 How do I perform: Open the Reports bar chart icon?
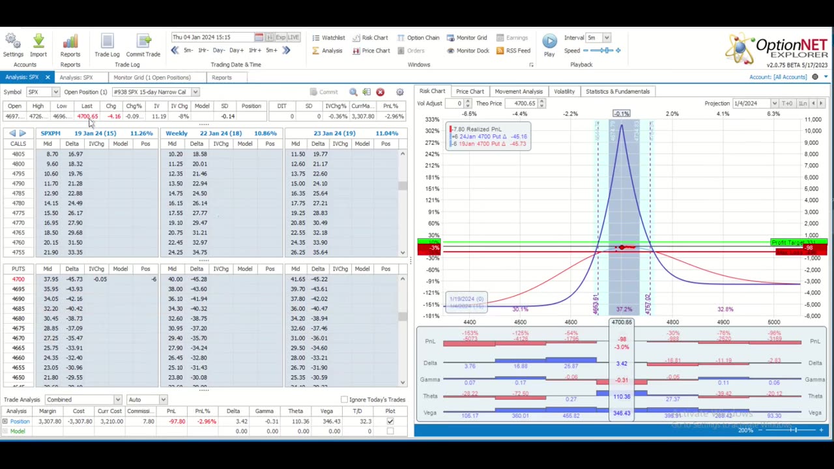click(70, 42)
